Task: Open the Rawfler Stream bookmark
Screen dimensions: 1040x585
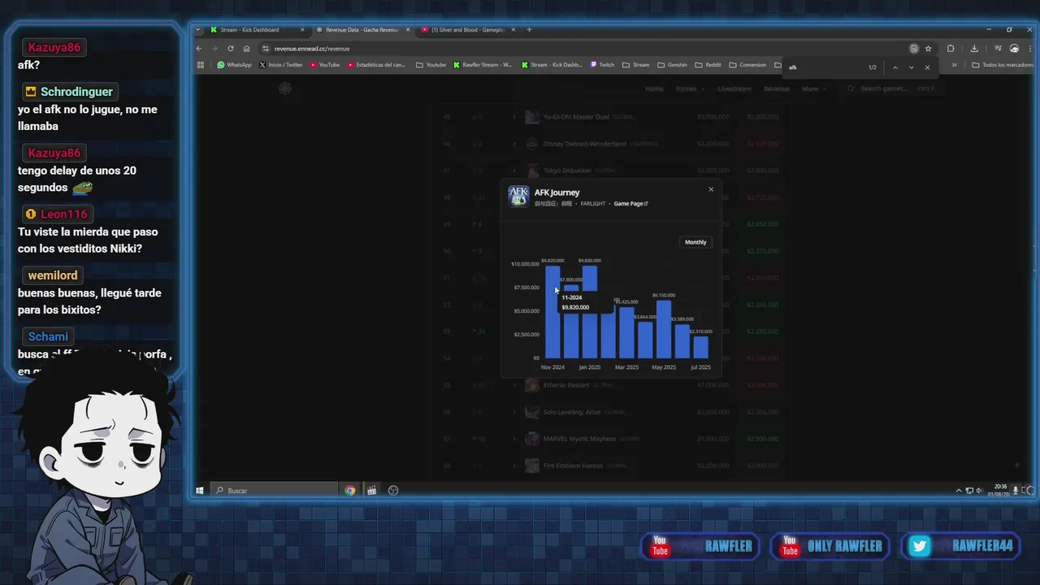Action: 483,65
